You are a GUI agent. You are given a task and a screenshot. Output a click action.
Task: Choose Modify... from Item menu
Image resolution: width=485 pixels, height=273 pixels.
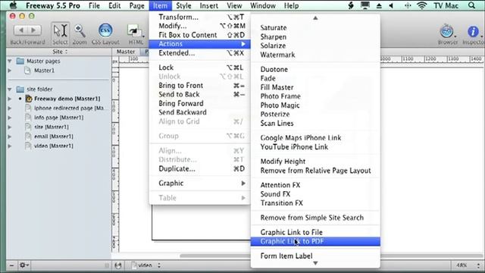tap(199, 26)
